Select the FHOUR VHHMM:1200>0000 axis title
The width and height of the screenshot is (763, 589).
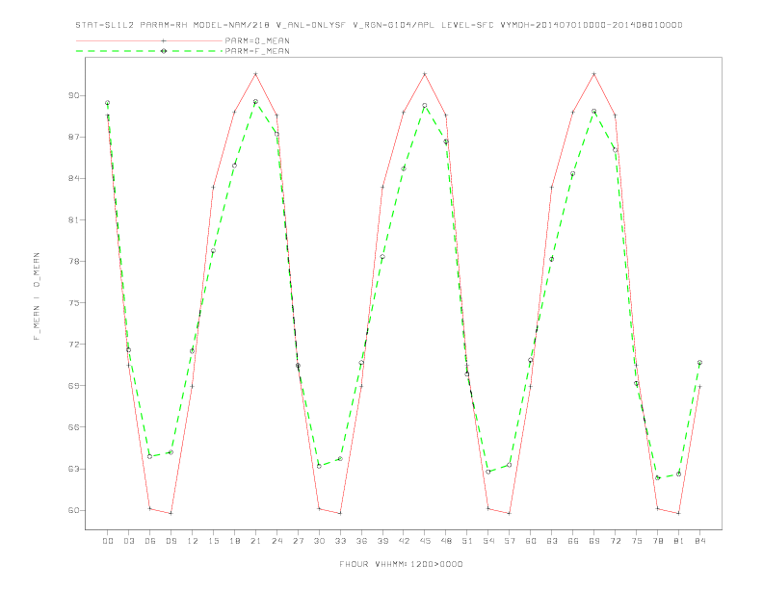[401, 564]
